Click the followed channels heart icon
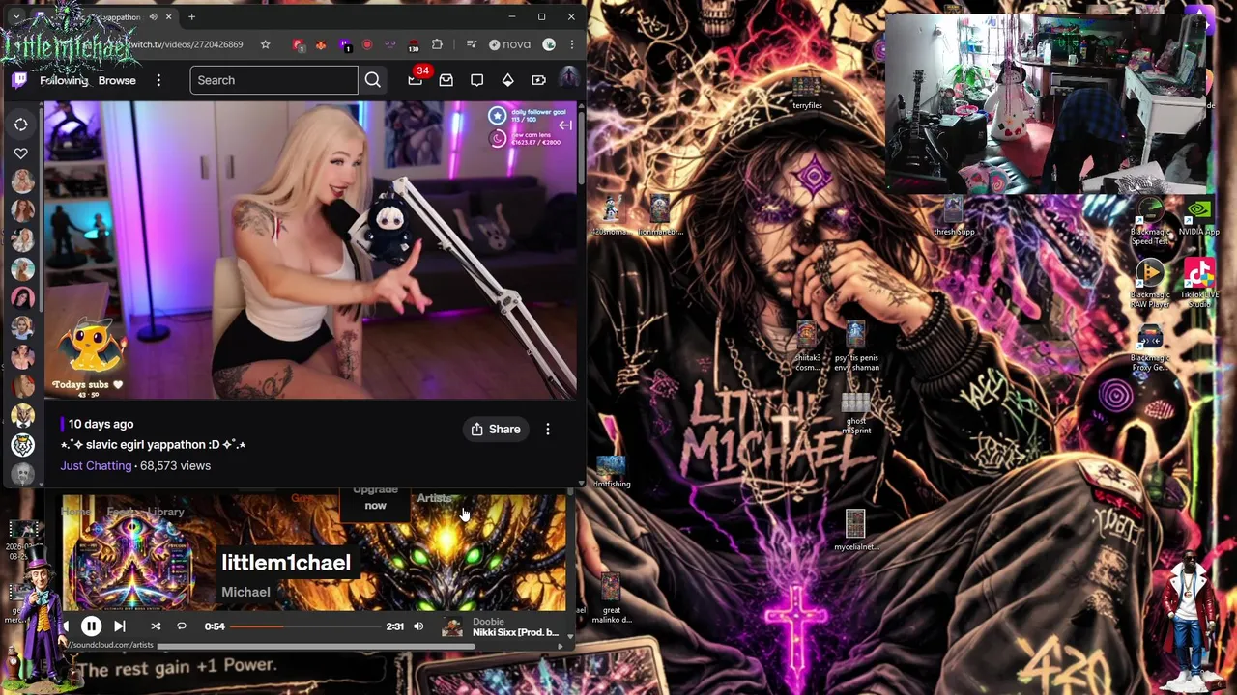This screenshot has height=695, width=1237. (20, 153)
